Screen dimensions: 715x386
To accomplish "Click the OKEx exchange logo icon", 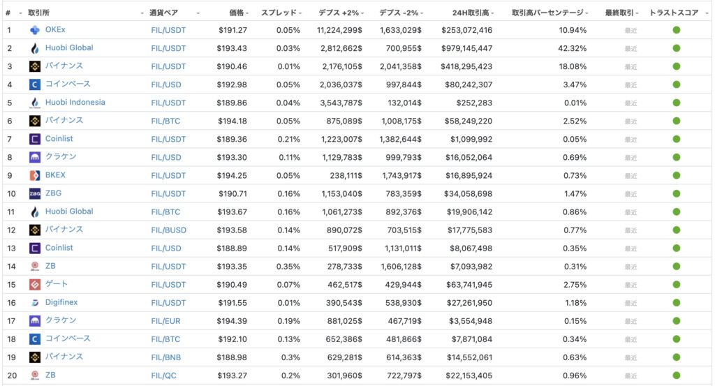I will [x=35, y=30].
